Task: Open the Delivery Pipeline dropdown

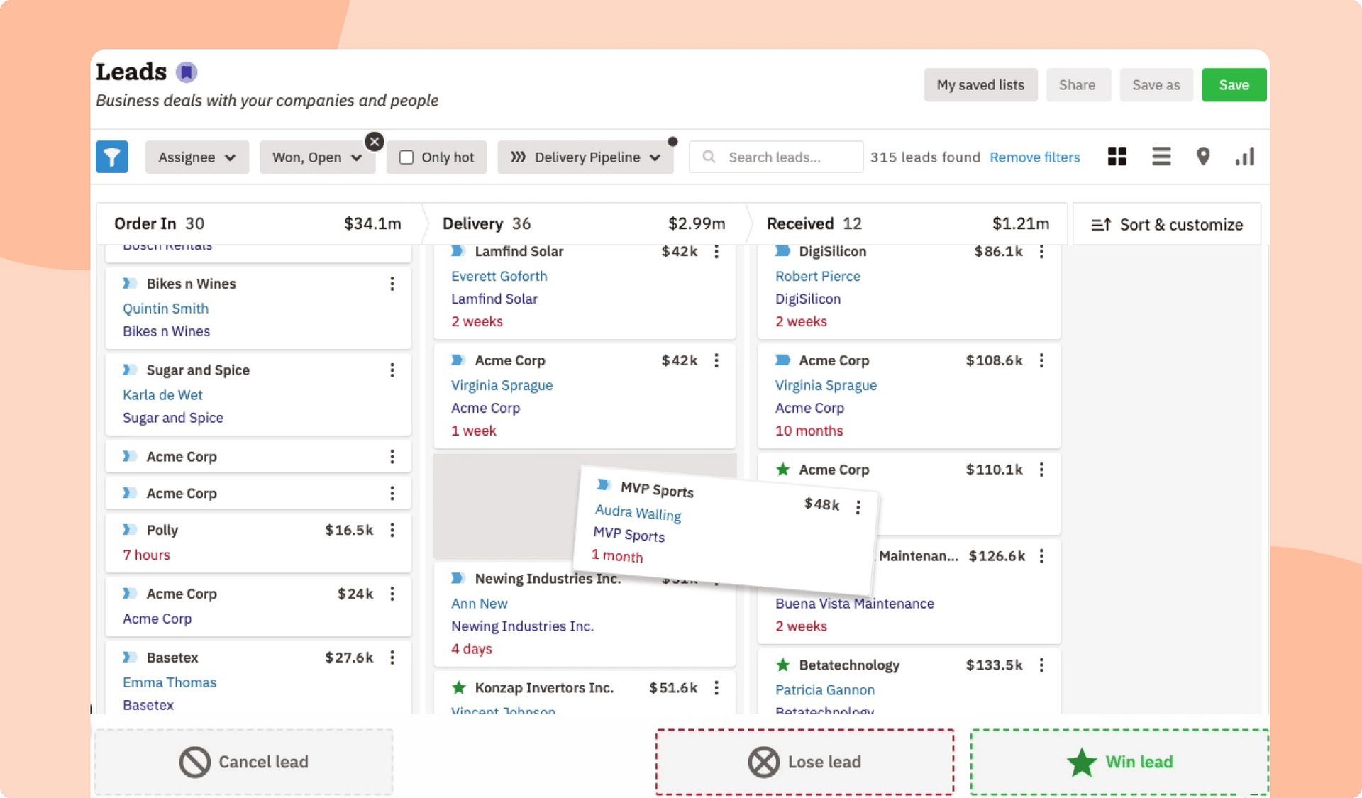Action: pyautogui.click(x=586, y=157)
